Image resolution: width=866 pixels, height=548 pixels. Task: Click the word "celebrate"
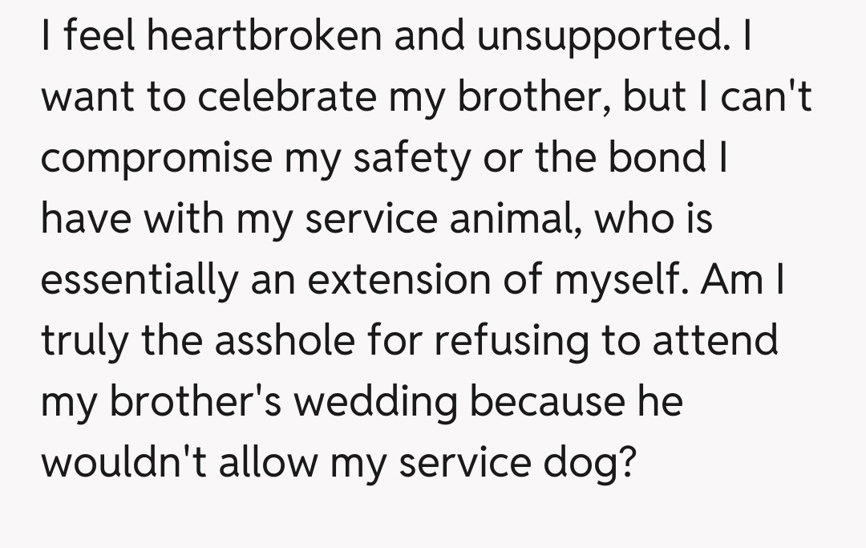tap(285, 97)
